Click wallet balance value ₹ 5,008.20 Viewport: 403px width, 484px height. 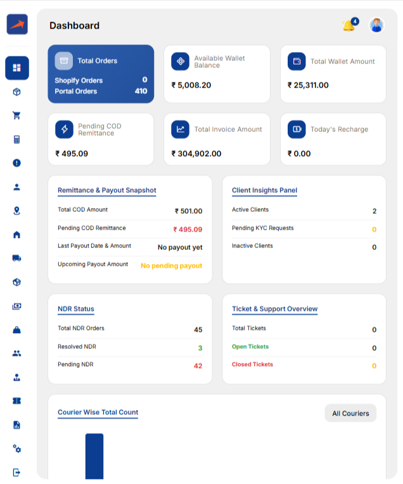pos(191,85)
